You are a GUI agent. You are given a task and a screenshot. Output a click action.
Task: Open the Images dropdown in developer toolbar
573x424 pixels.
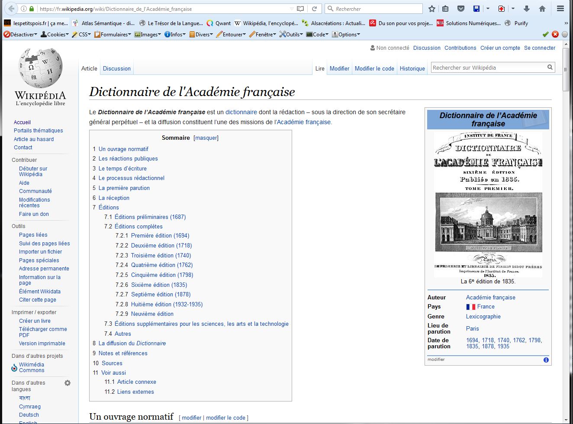click(x=148, y=35)
